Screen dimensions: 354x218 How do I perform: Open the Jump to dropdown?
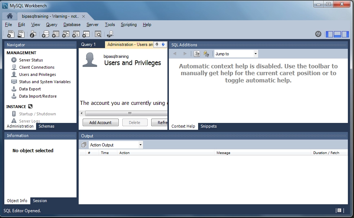point(236,54)
